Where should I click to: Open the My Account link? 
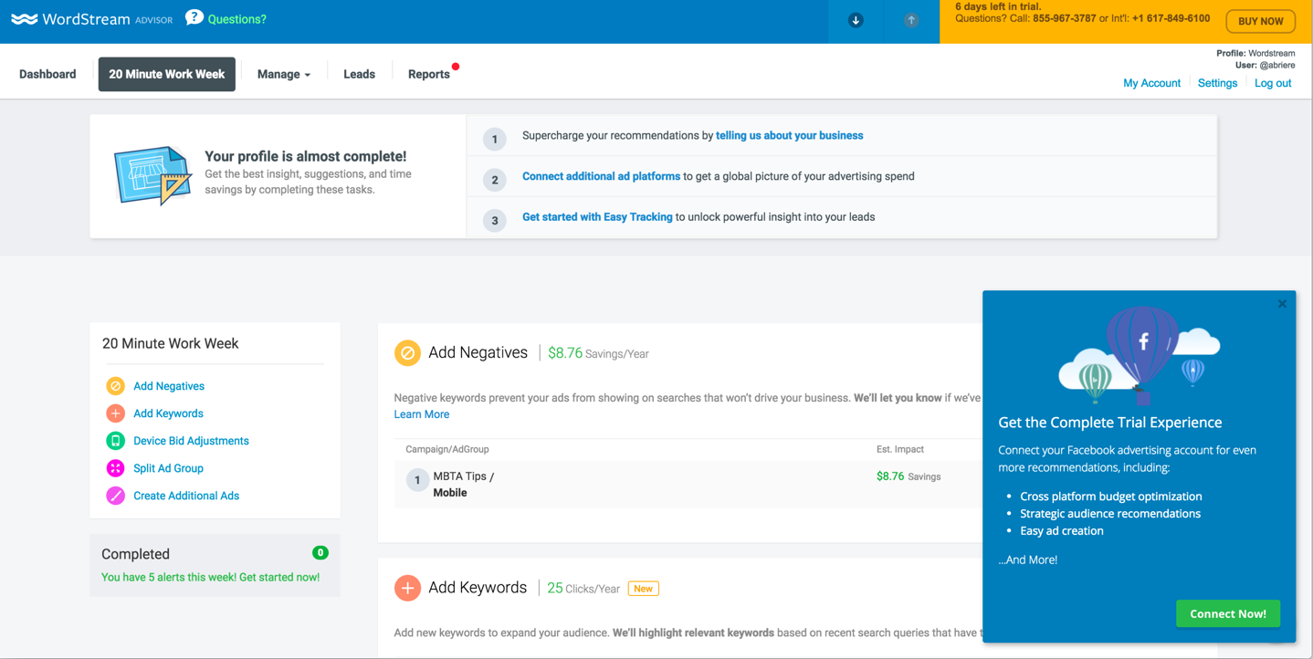tap(1151, 83)
